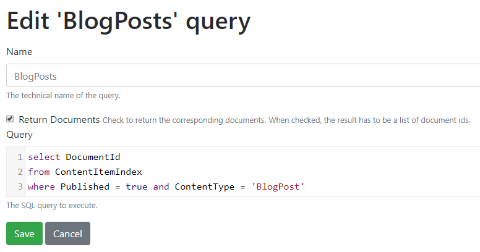Click the Return Documents label

point(59,120)
